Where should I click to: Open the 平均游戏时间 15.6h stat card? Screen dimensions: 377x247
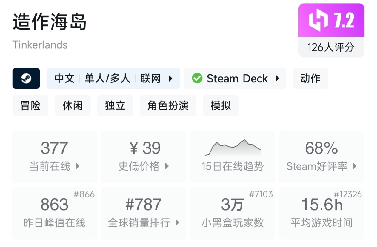(322, 213)
